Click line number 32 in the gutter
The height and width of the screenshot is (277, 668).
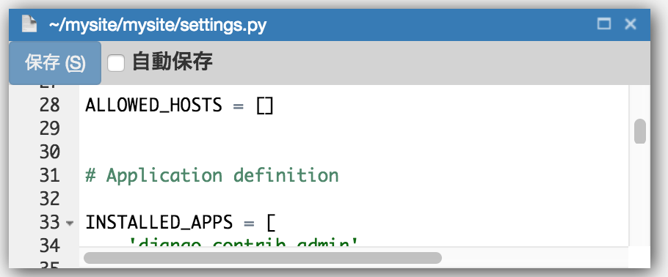[x=50, y=199]
